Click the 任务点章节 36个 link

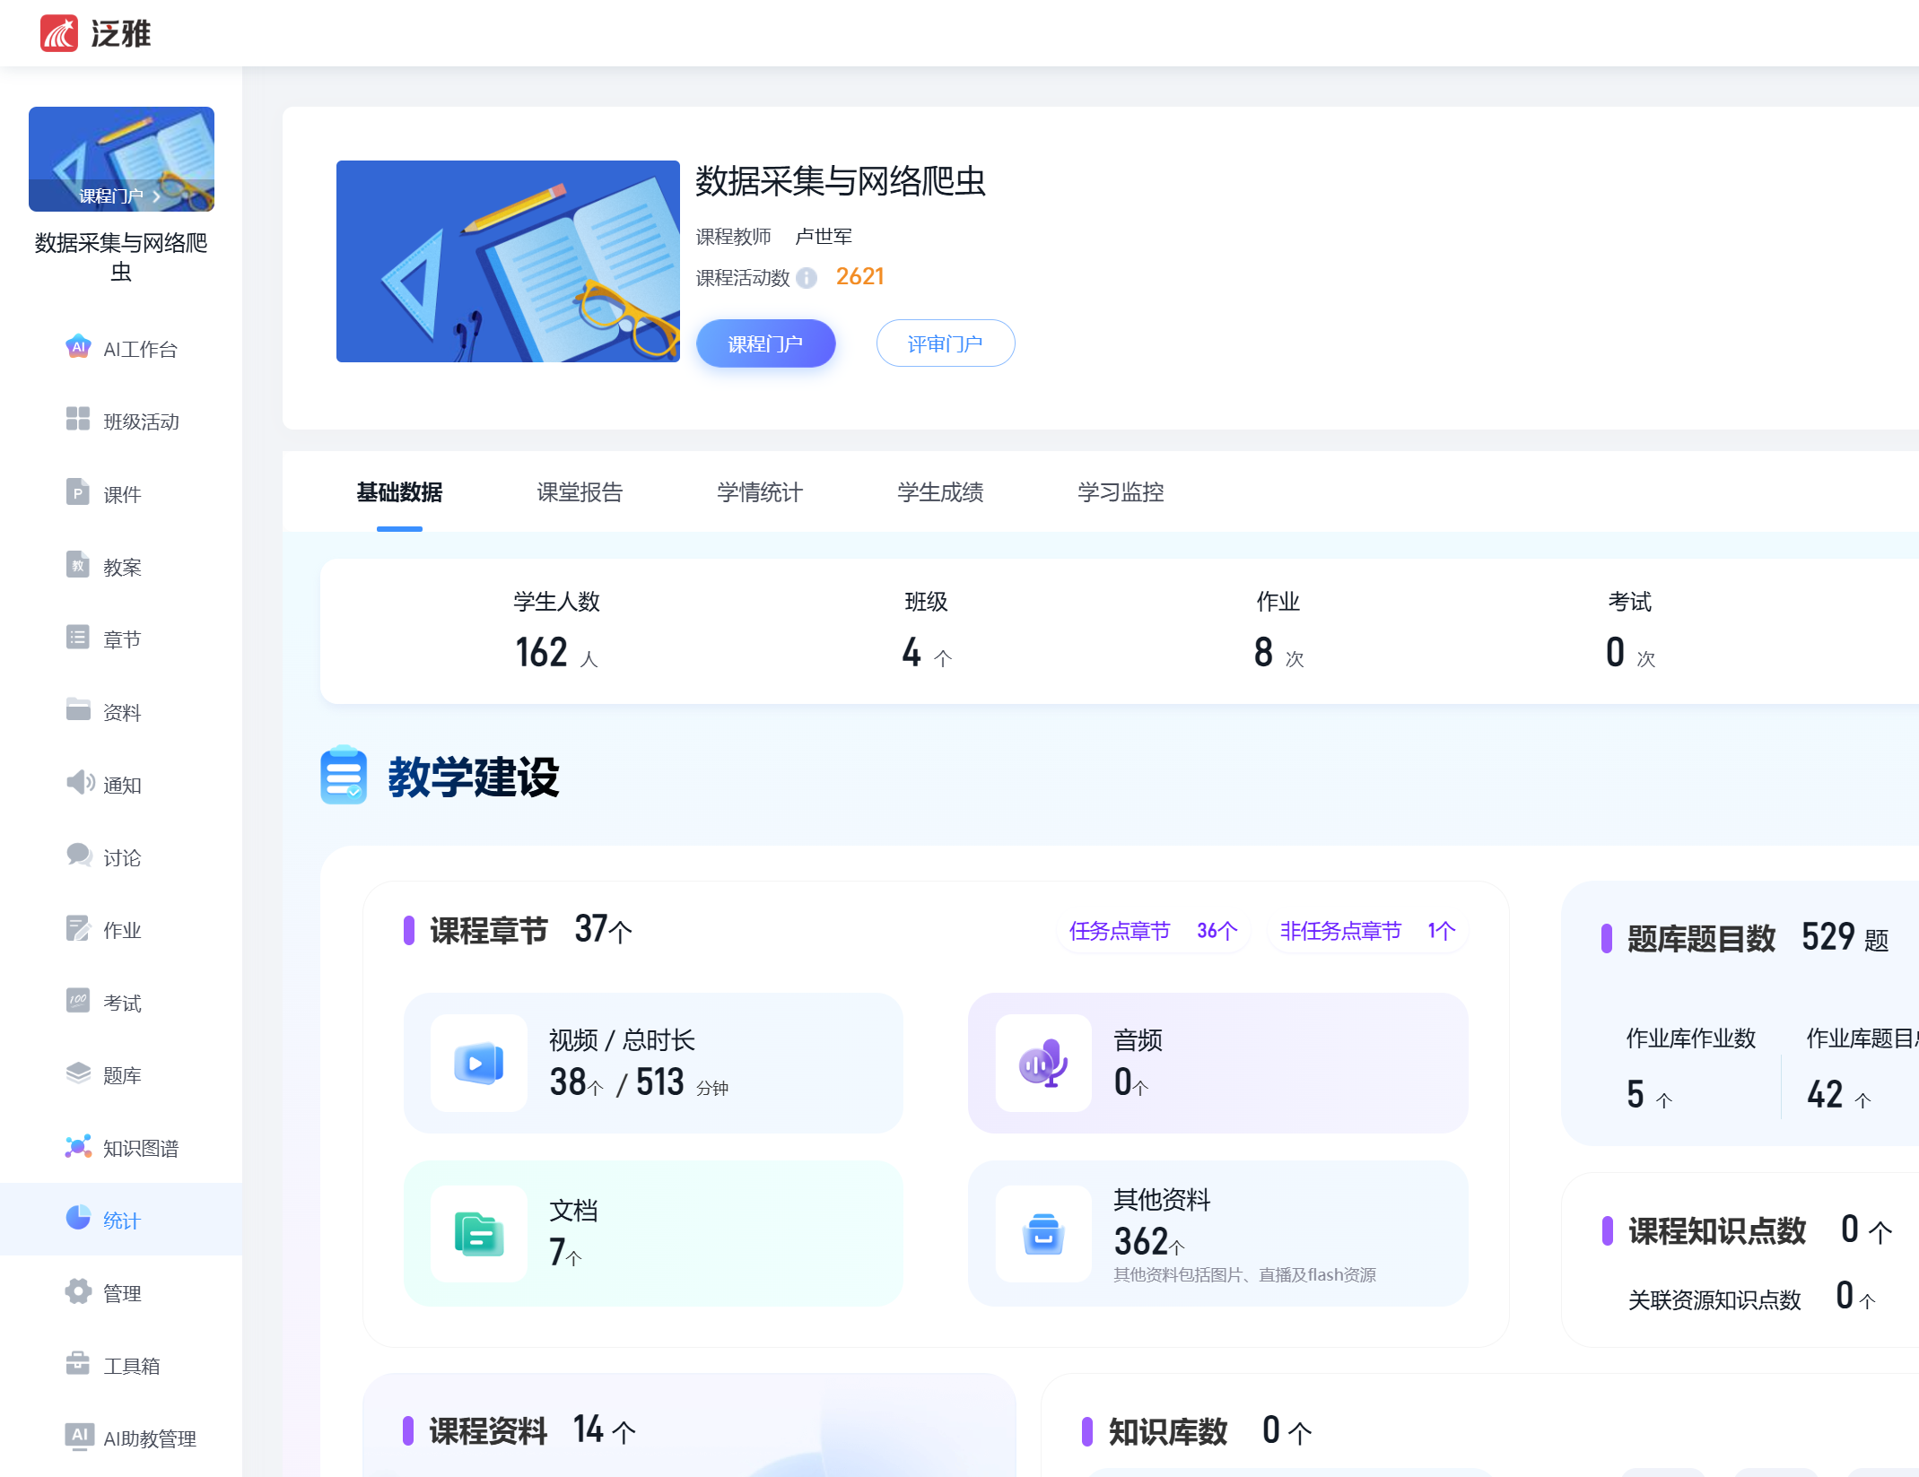pos(1153,931)
